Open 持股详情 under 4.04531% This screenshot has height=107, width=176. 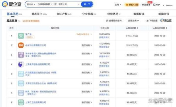click(104, 104)
